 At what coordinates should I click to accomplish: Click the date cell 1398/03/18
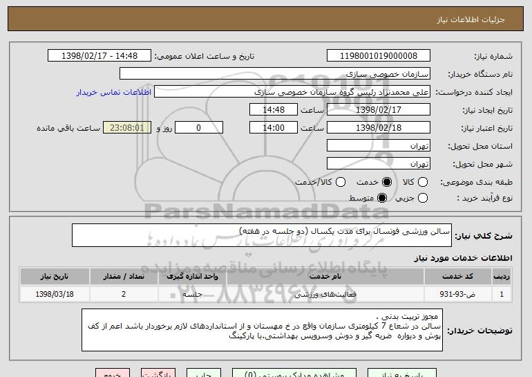pyautogui.click(x=55, y=294)
